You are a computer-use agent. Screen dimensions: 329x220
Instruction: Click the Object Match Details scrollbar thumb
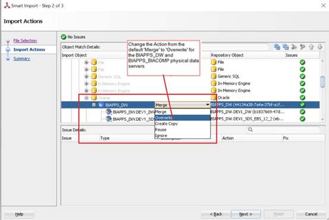322,82
